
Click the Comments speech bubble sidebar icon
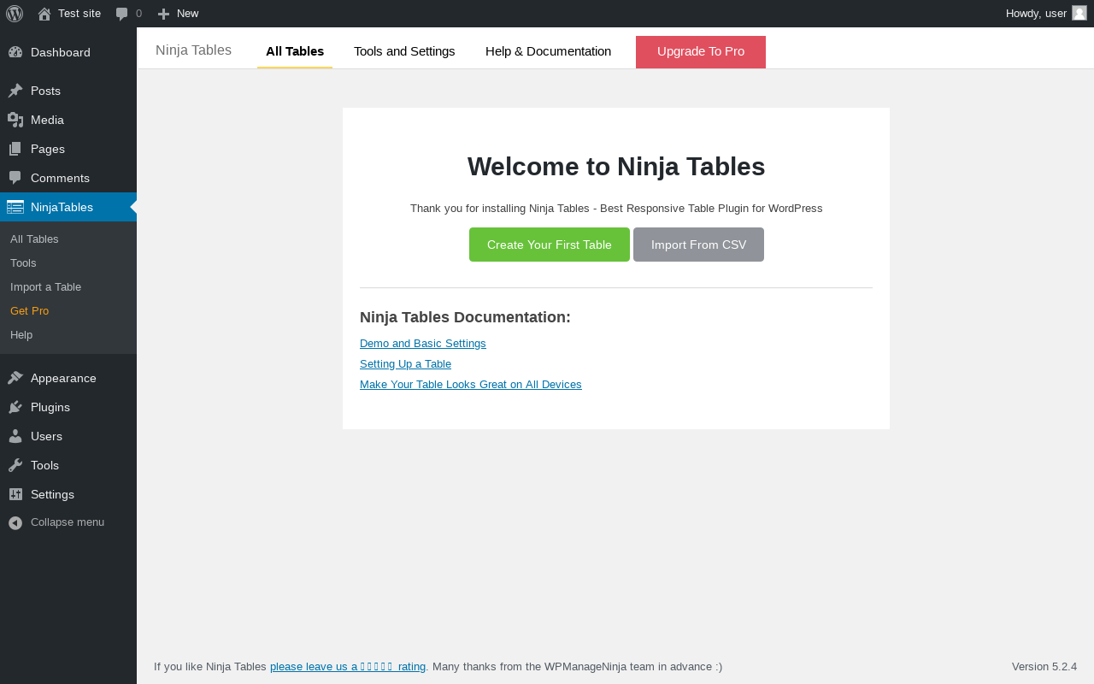click(x=15, y=178)
